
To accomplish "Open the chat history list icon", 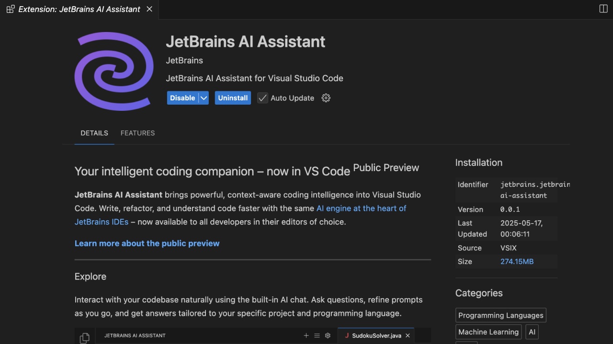I will [x=317, y=335].
